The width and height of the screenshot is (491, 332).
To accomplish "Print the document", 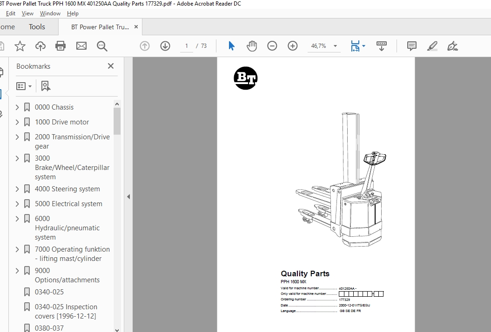I will pos(61,46).
